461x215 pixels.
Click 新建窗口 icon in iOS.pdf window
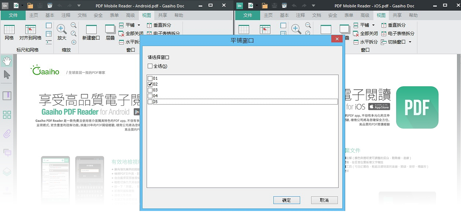[x=326, y=30]
